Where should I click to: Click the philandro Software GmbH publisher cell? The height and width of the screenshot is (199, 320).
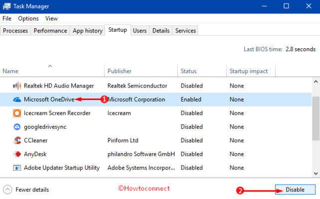[x=141, y=154]
